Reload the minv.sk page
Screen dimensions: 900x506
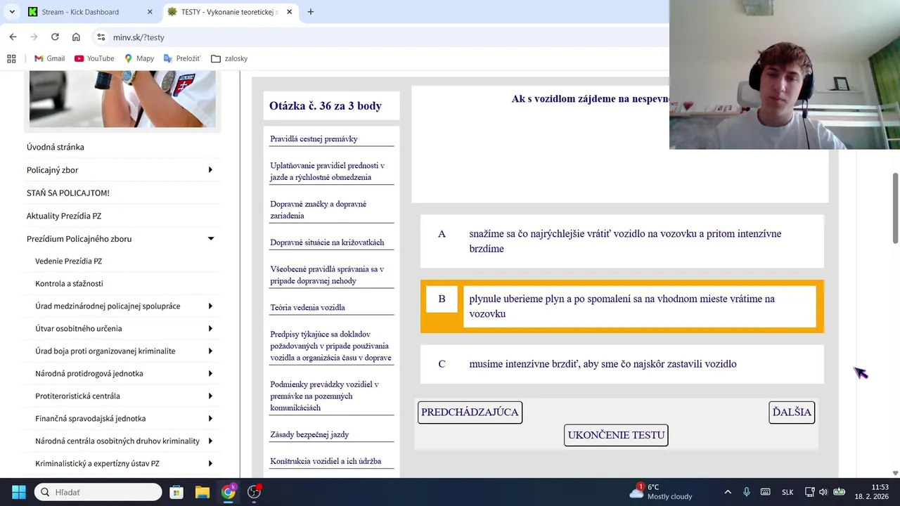tap(55, 37)
